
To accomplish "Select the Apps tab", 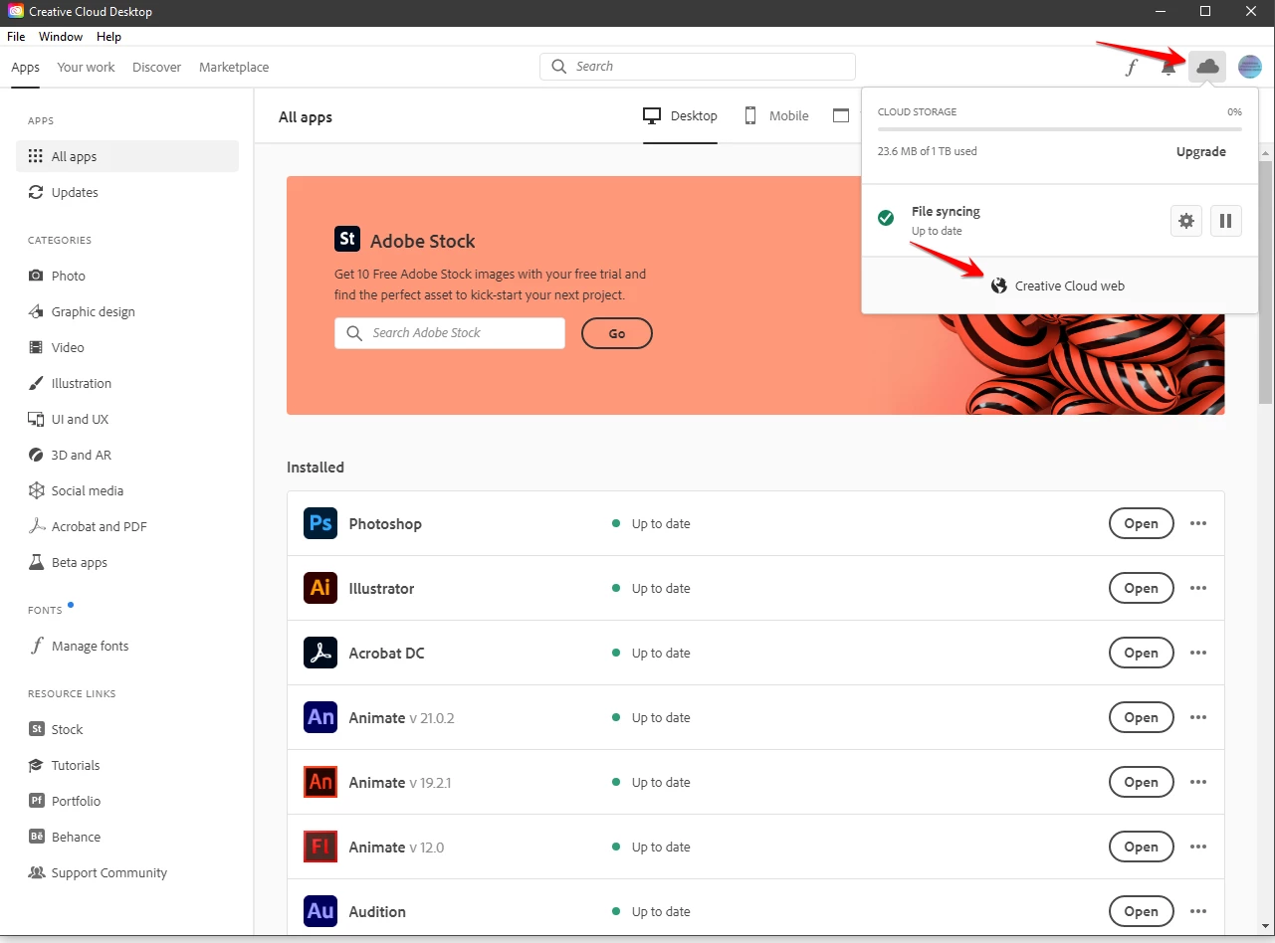I will pyautogui.click(x=26, y=68).
